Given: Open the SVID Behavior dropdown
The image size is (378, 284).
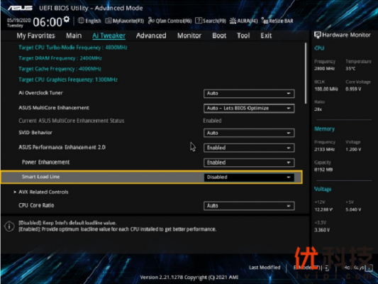Looking at the screenshot, I should 249,133.
